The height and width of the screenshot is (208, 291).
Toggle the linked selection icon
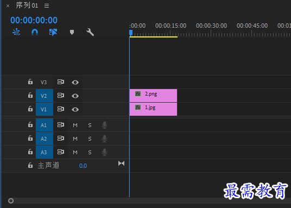coord(53,33)
